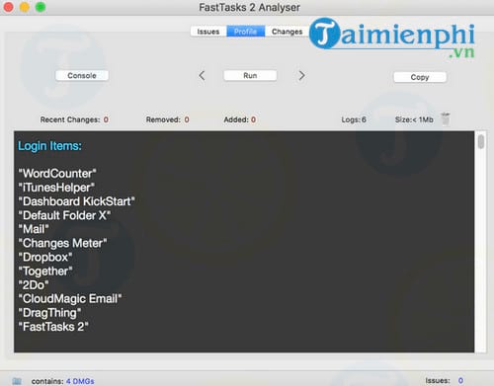Click the log pane scrollbar thumb
494x386 pixels.
pos(481,142)
